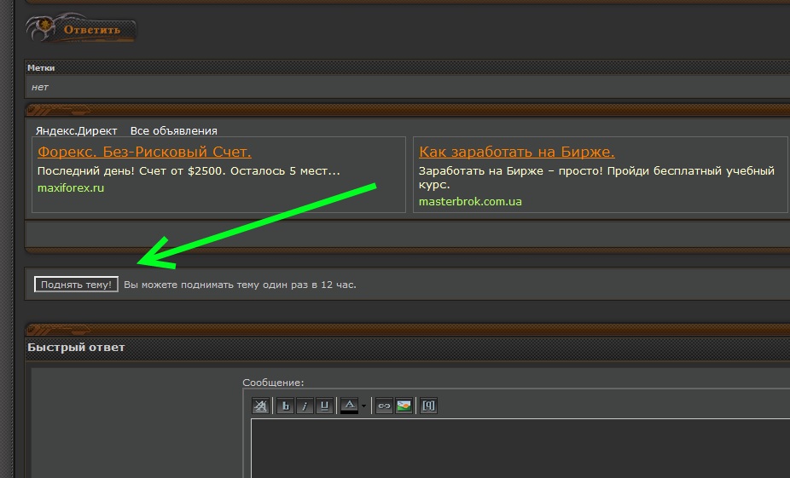The width and height of the screenshot is (790, 478).
Task: Click the insert image icon
Action: (404, 406)
